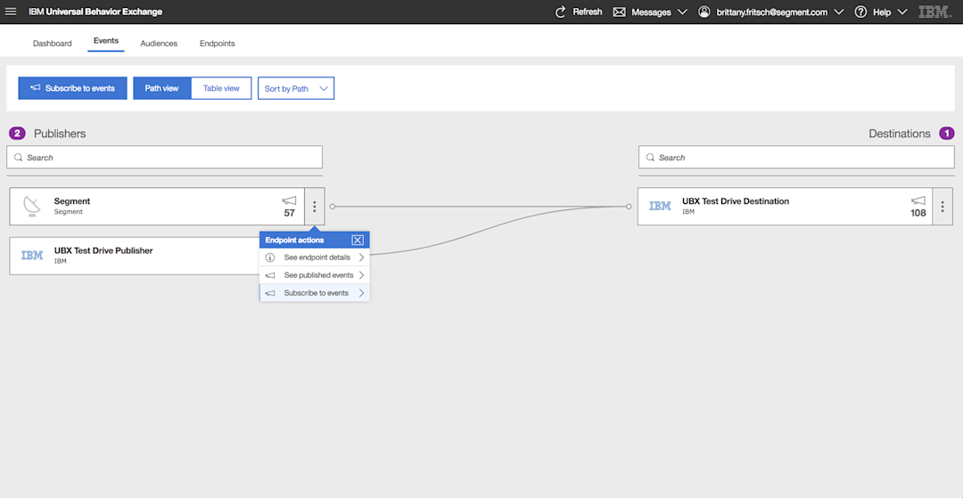
Task: Expand the brittany.fritsch account dropdown arrow
Action: [839, 12]
